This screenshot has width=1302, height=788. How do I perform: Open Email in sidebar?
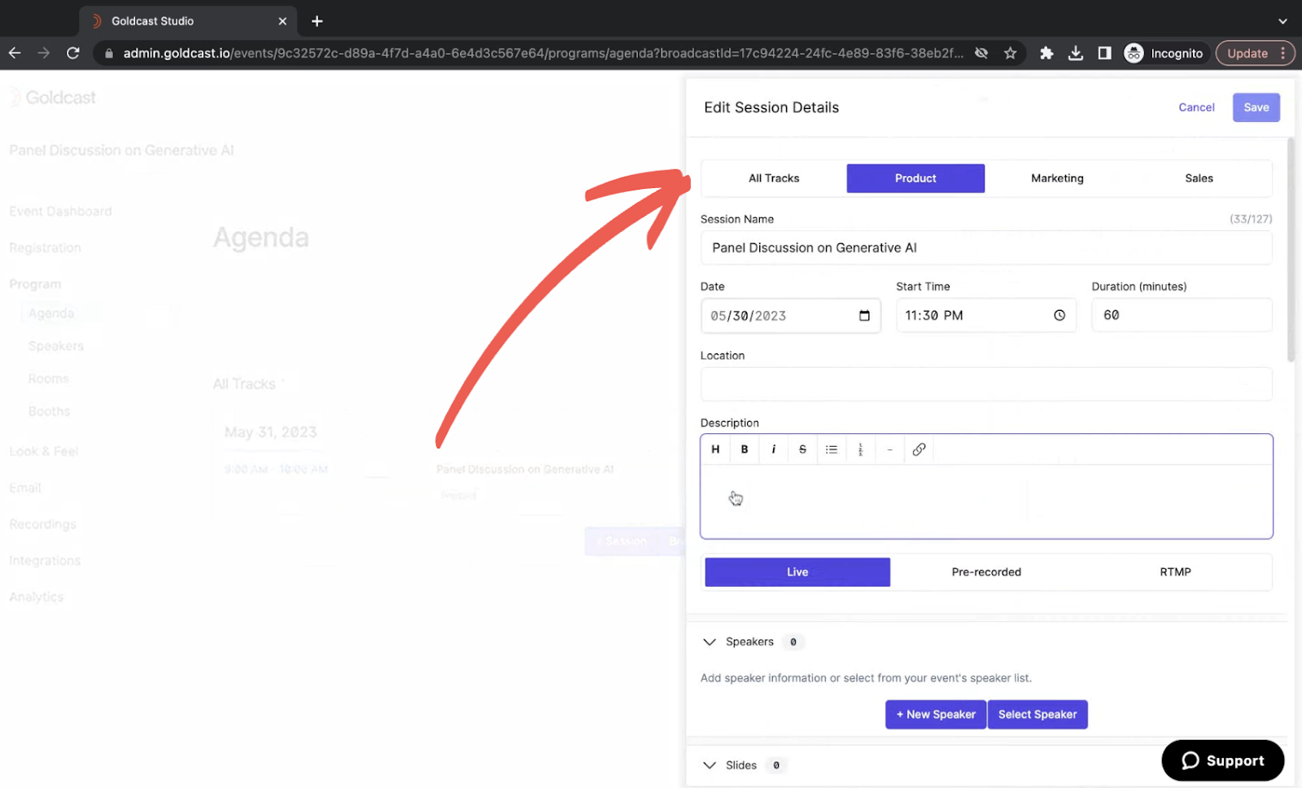25,488
